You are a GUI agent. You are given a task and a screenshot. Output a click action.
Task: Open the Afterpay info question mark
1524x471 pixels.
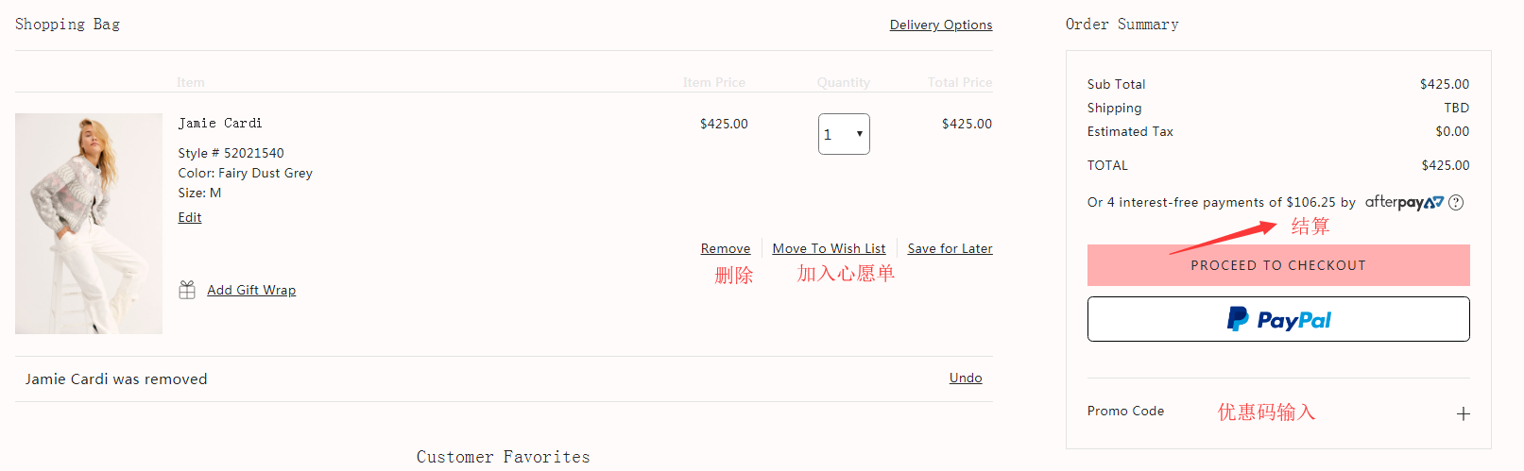(x=1456, y=202)
